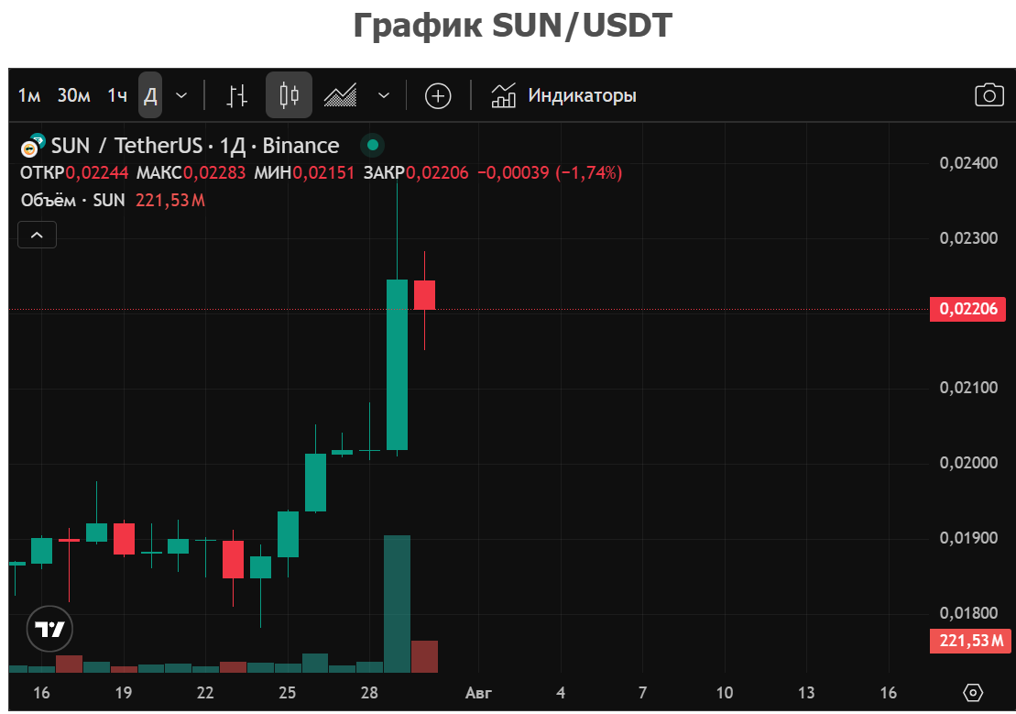The height and width of the screenshot is (714, 1016).
Task: Open the timeframe dropdown arrow
Action: click(181, 96)
